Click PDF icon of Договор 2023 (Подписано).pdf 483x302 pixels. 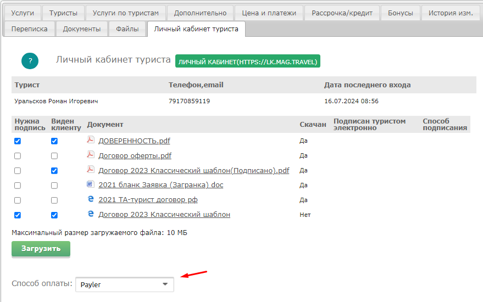point(90,169)
